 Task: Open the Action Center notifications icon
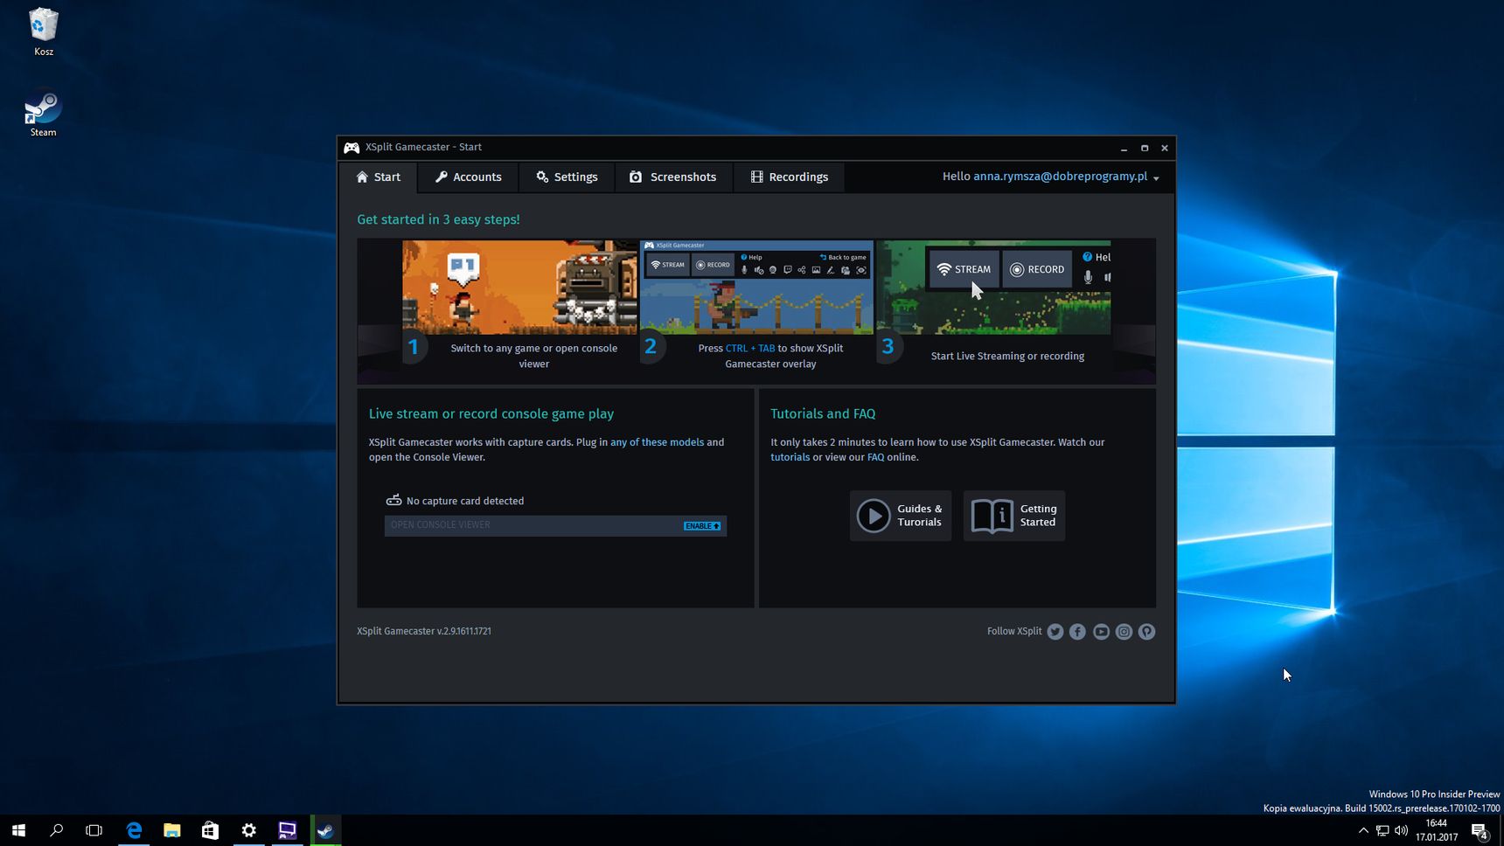pos(1480,830)
